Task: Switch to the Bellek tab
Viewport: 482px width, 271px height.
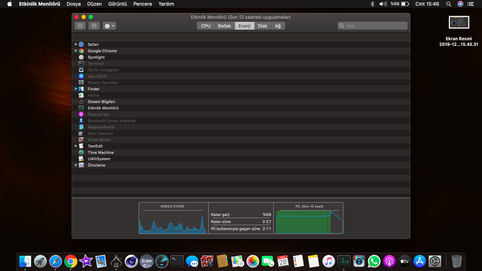Action: [224, 26]
